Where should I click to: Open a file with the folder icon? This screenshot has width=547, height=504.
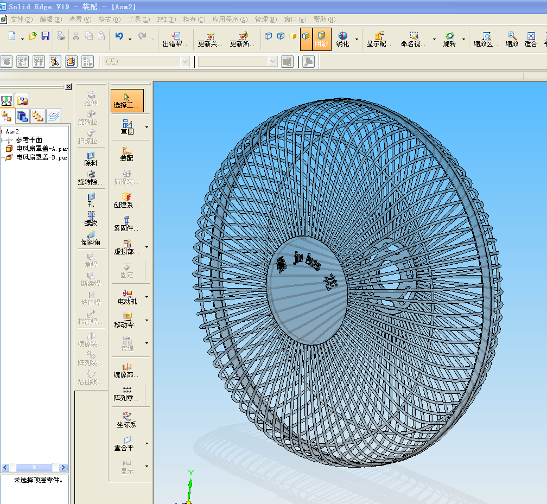pyautogui.click(x=33, y=36)
